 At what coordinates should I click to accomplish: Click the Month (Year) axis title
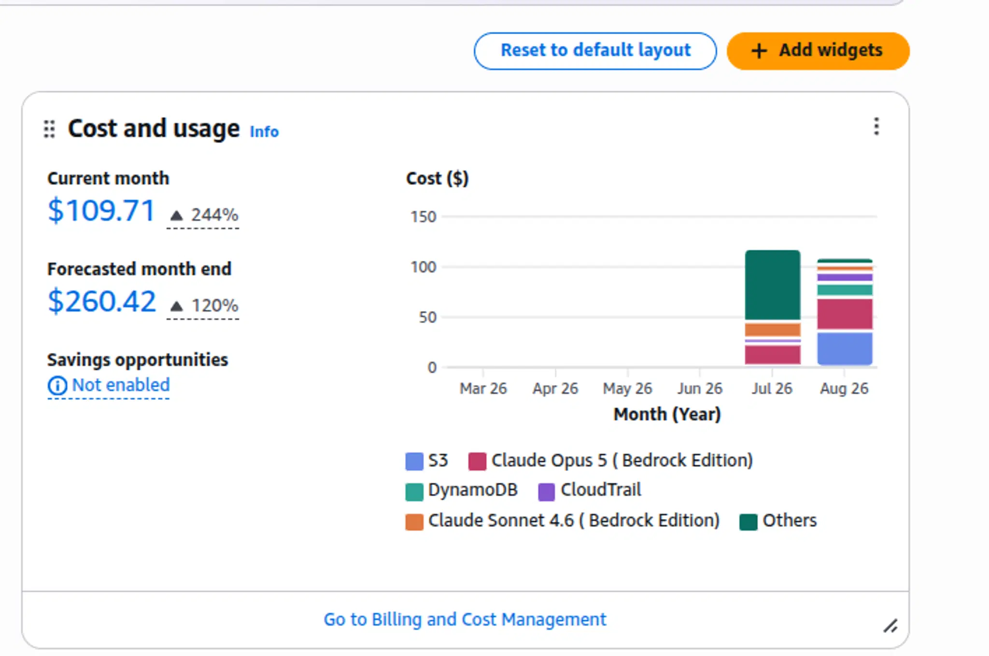[x=667, y=414]
